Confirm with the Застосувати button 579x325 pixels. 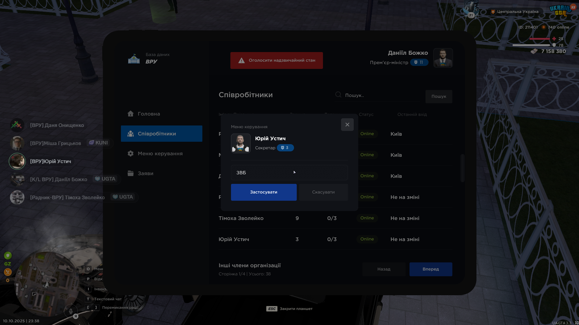click(x=264, y=192)
